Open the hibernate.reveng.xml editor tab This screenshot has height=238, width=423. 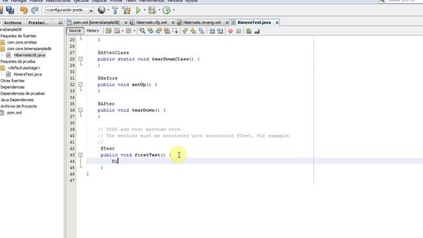[x=202, y=22]
